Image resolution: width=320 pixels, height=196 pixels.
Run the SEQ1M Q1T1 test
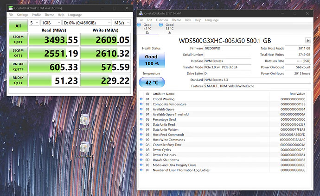point(18,53)
